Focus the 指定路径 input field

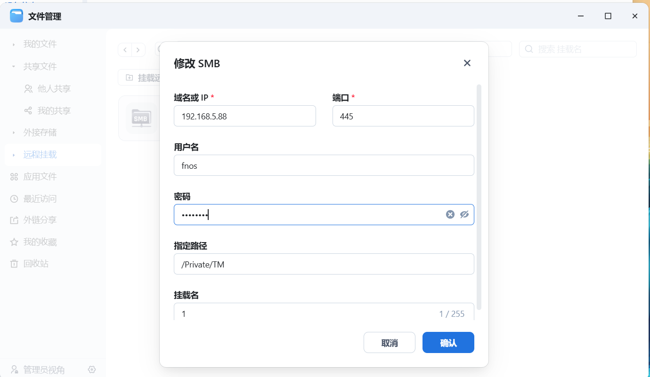pos(324,264)
